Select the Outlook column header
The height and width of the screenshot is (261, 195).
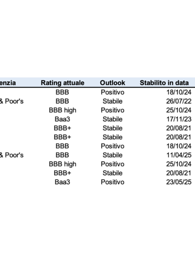click(112, 83)
